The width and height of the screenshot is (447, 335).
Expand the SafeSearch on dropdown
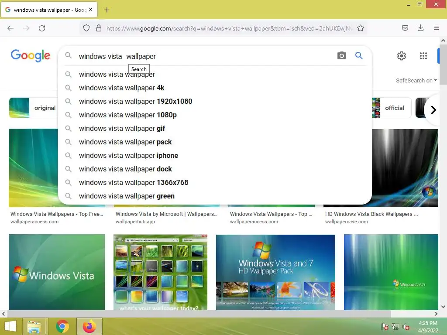tap(416, 81)
